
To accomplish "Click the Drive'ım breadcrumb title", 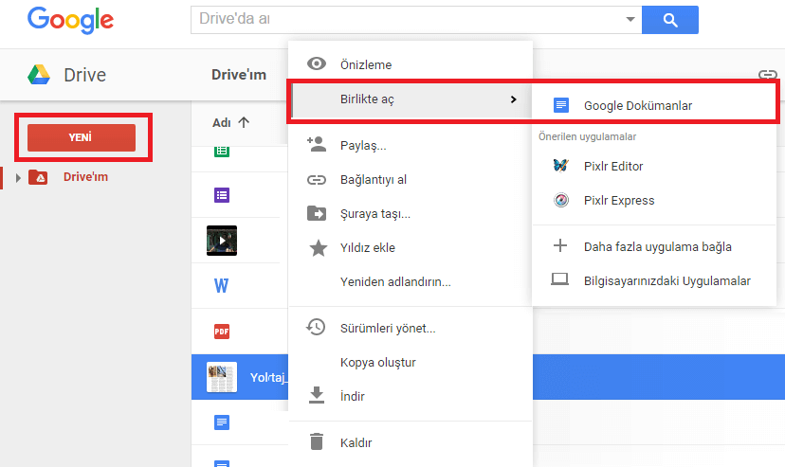I will point(239,75).
